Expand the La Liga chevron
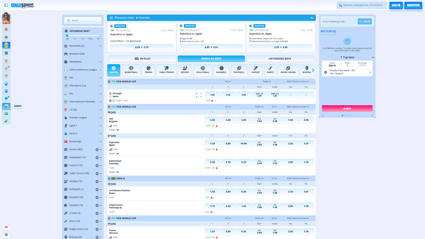Screen dimensions: 425x239 tap(101, 110)
